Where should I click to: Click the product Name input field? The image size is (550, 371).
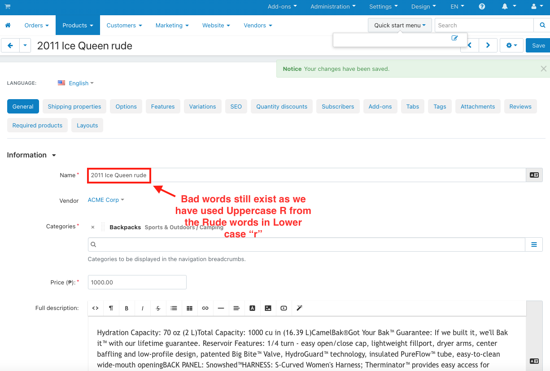(x=307, y=175)
